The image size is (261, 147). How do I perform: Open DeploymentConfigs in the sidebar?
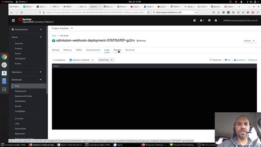23,96
